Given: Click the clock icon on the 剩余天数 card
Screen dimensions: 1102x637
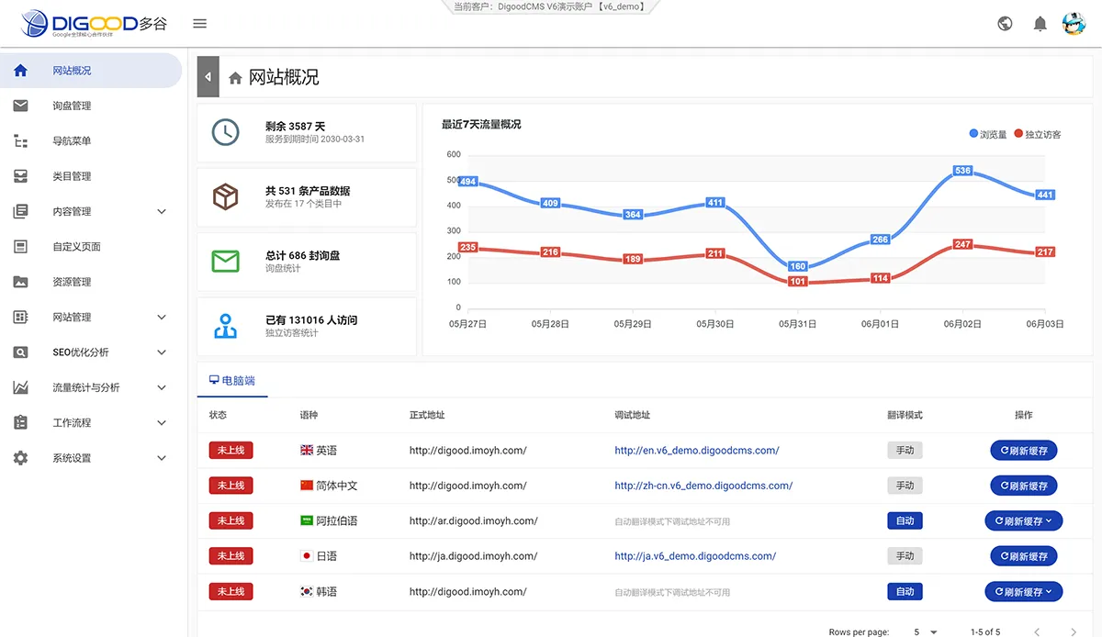Looking at the screenshot, I should [x=225, y=132].
